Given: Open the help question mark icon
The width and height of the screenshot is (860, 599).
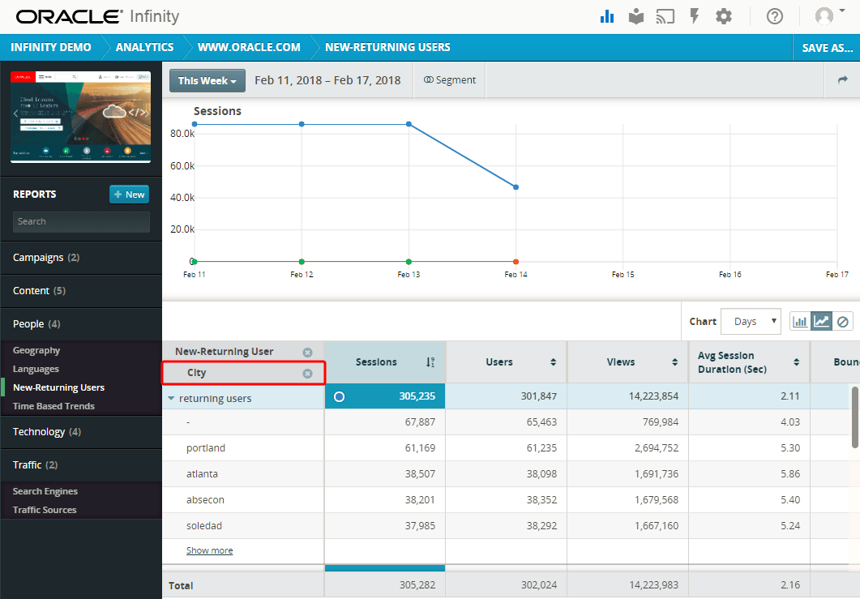Looking at the screenshot, I should pyautogui.click(x=774, y=16).
